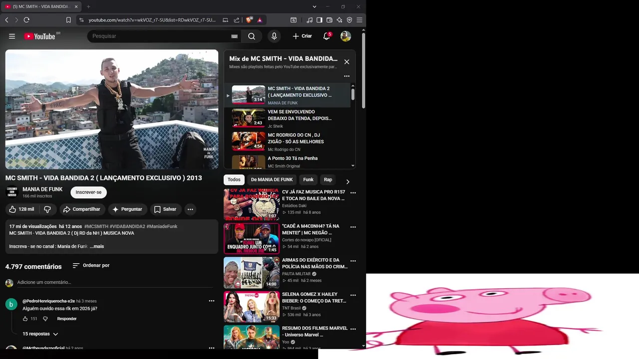Save the video with Salvar
This screenshot has width=639, height=359.
tap(165, 209)
